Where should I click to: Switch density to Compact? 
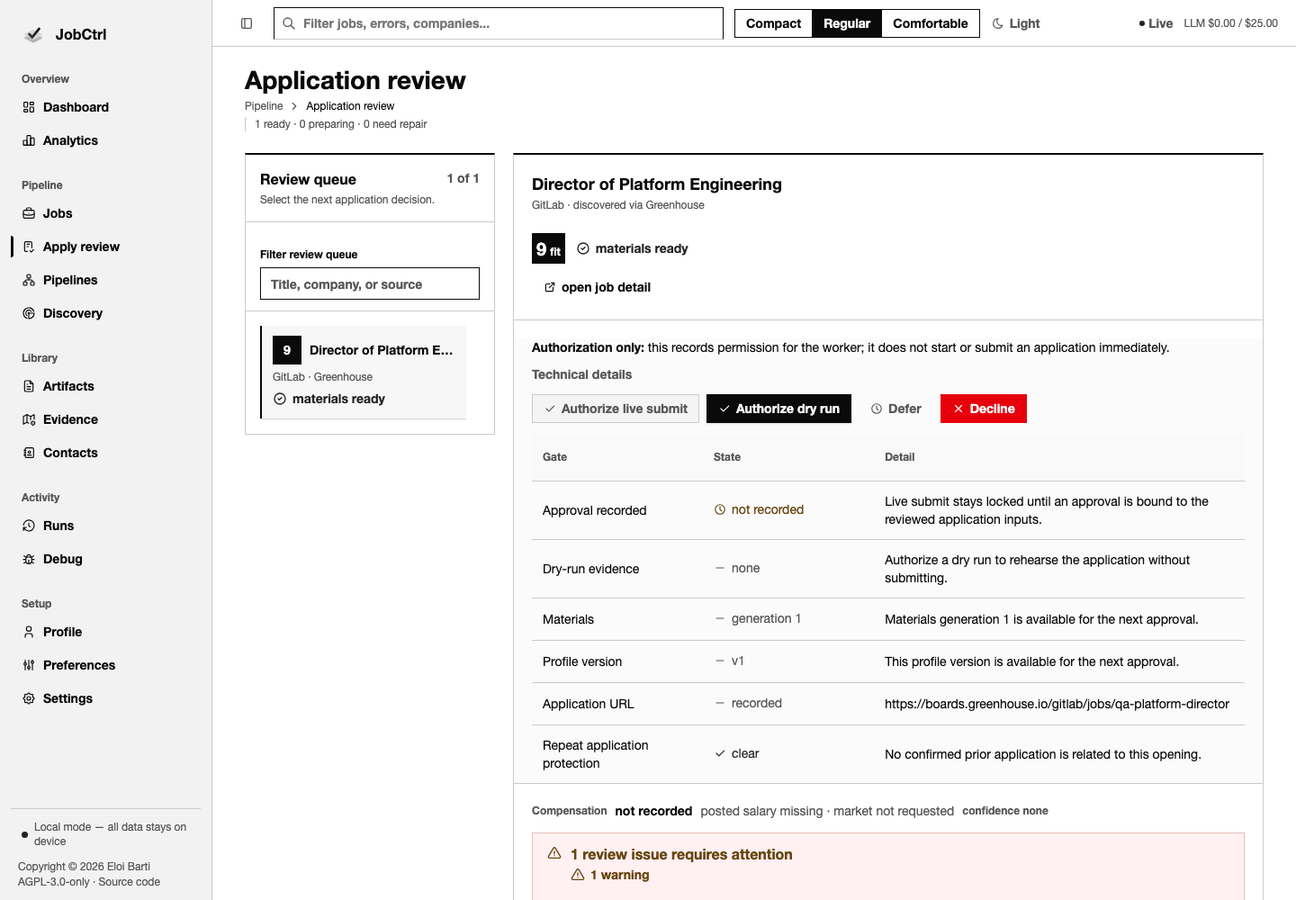pos(773,23)
